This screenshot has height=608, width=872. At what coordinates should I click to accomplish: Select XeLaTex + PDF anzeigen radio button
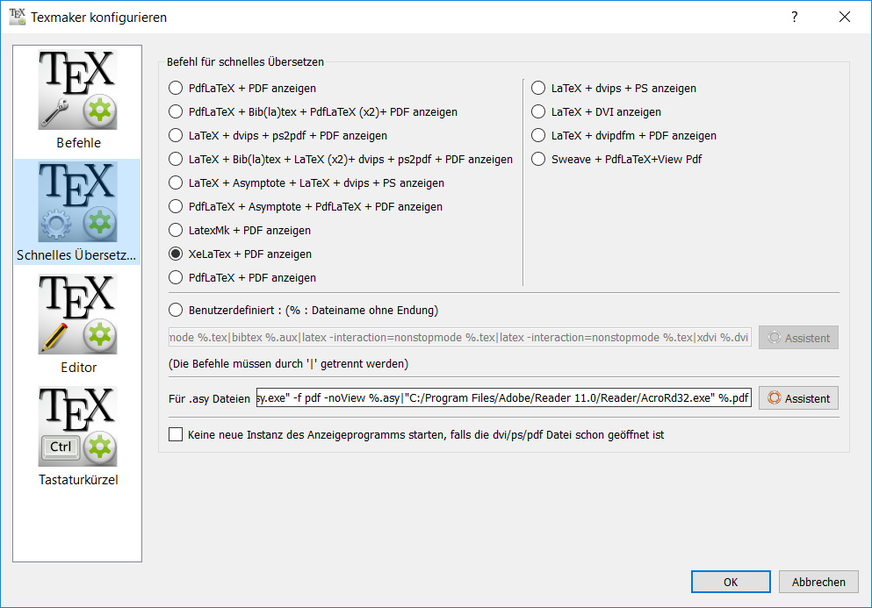(x=176, y=254)
